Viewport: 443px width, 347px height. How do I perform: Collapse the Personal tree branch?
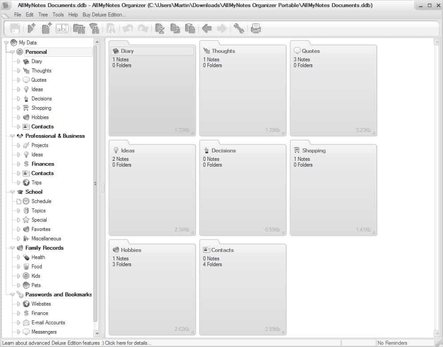[12, 52]
